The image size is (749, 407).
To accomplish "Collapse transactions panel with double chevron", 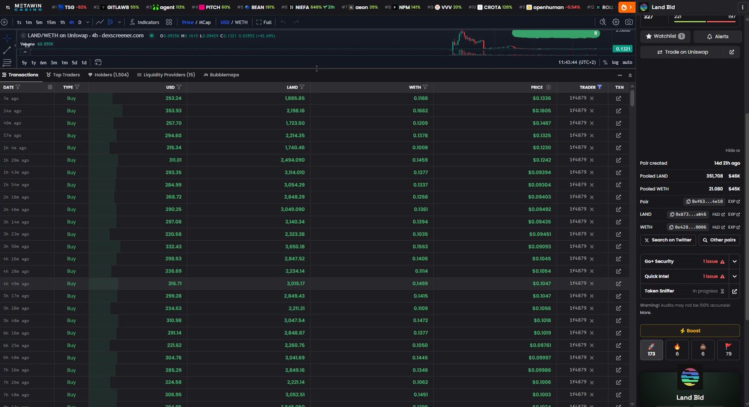I will click(x=629, y=75).
